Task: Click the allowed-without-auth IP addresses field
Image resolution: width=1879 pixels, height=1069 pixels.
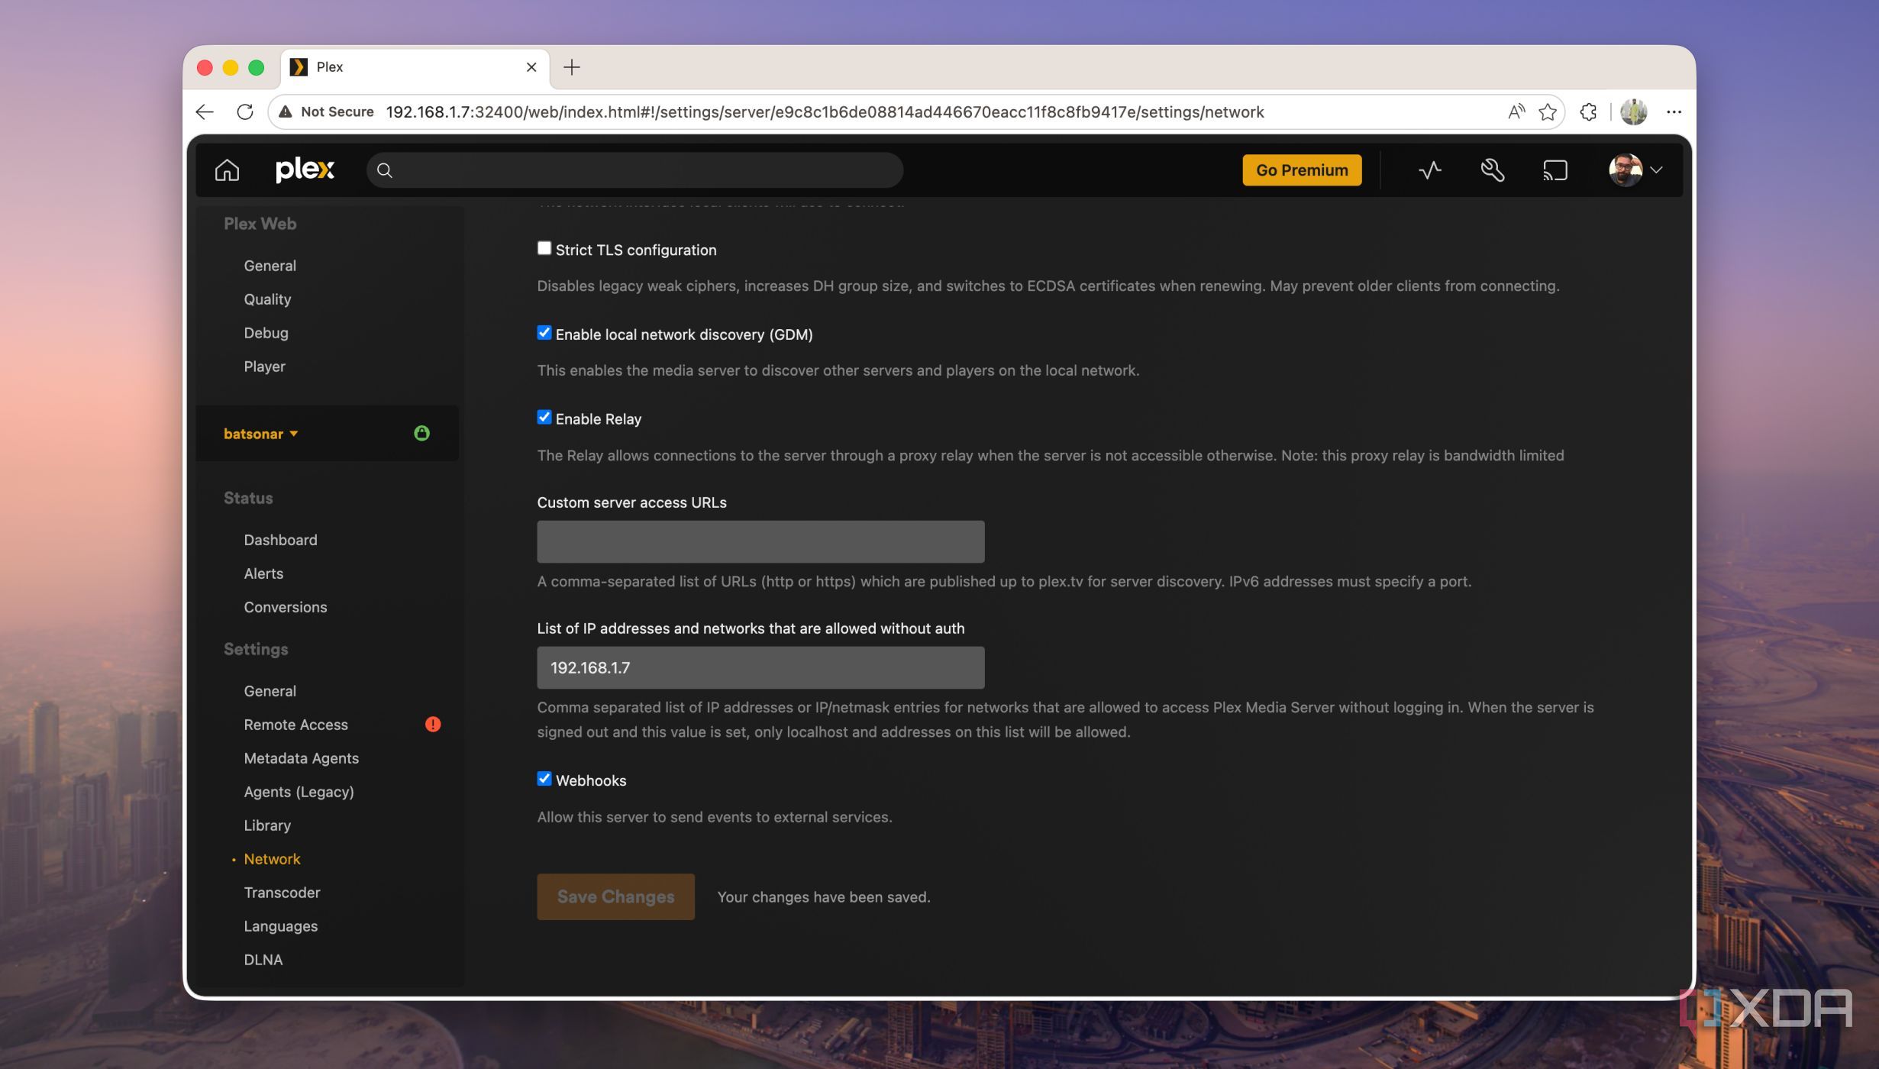Action: pos(760,667)
